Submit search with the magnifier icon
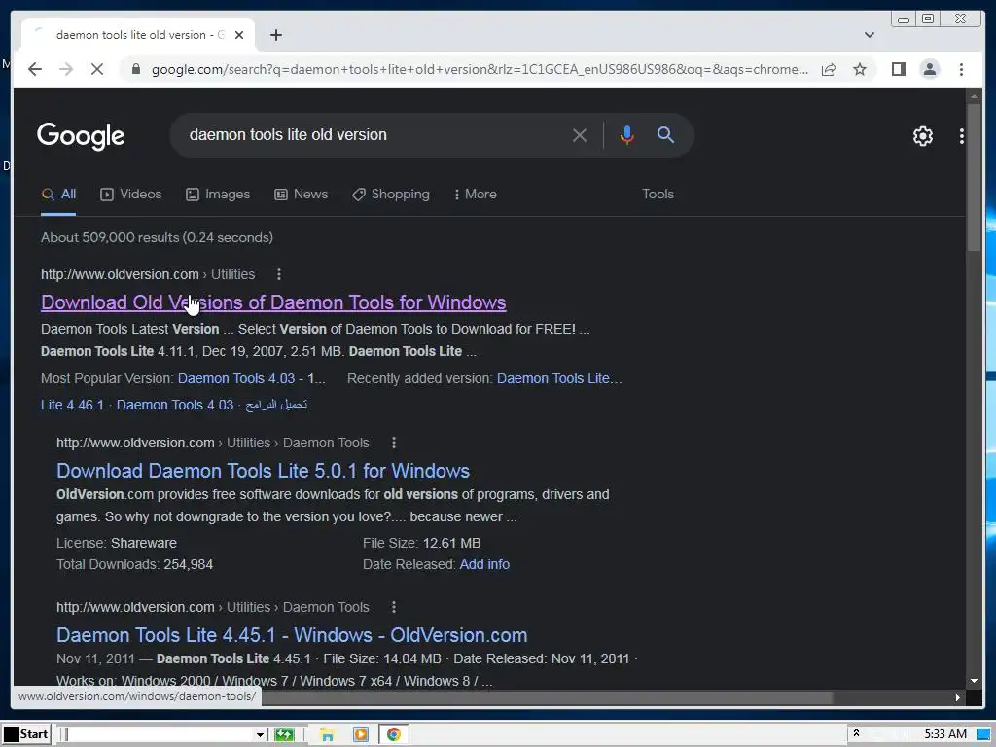This screenshot has width=996, height=747. point(665,134)
